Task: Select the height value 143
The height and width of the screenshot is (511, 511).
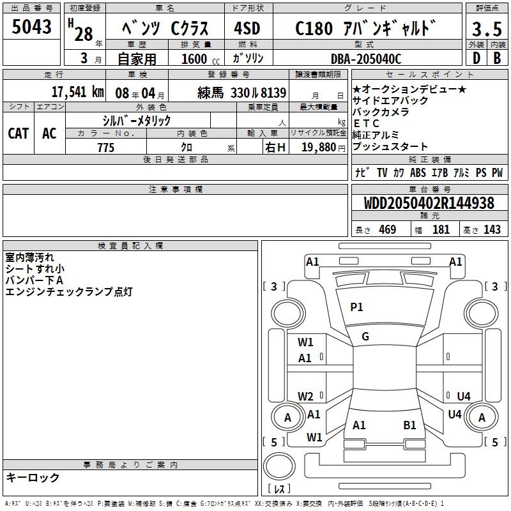Action: 492,230
